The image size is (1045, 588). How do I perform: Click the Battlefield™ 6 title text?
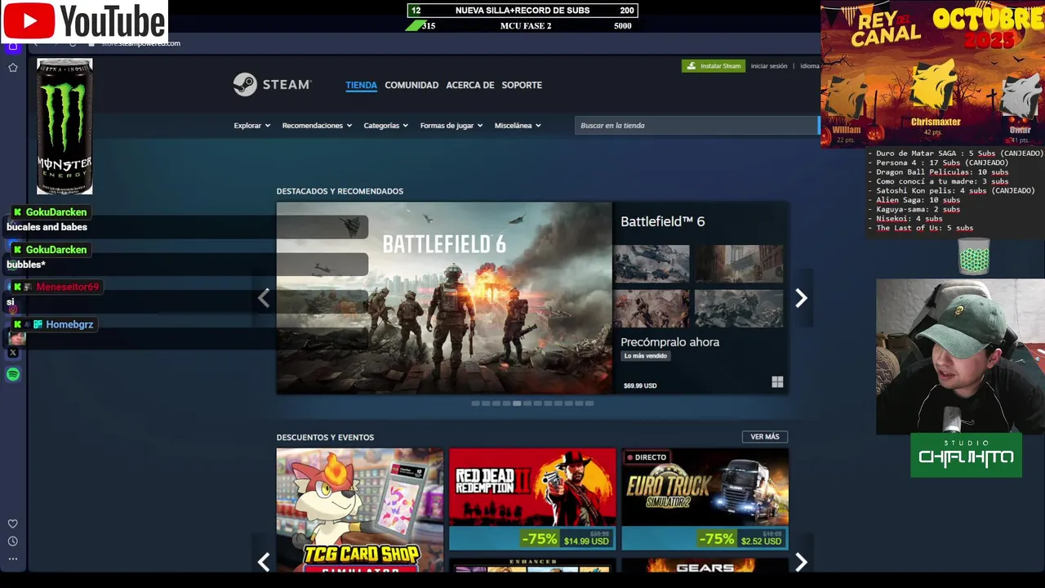[x=662, y=221]
